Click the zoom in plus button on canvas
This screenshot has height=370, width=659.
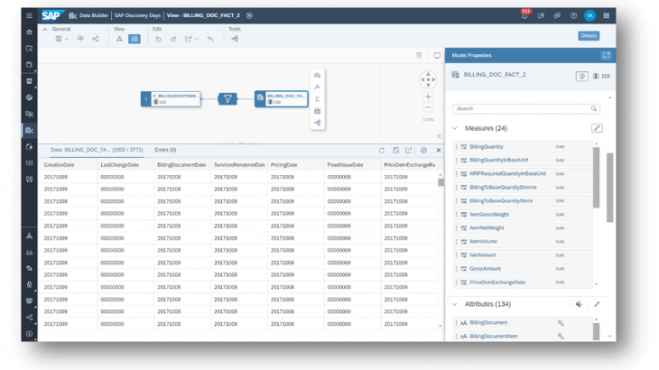pos(428,96)
